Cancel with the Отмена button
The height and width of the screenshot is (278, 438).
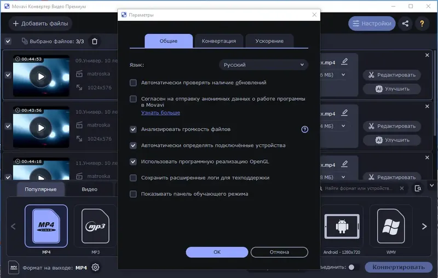279,252
